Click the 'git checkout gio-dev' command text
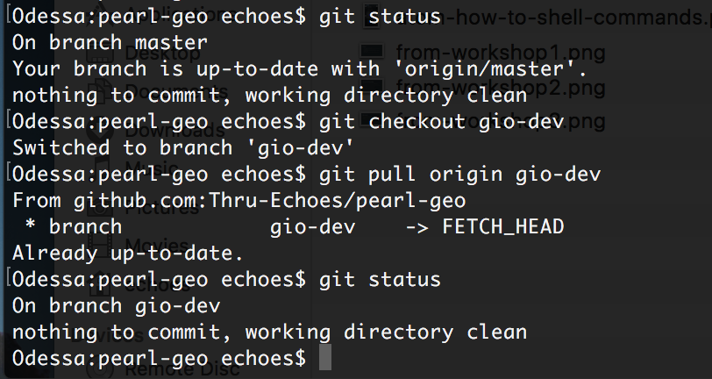Image resolution: width=712 pixels, height=379 pixels. (x=441, y=122)
